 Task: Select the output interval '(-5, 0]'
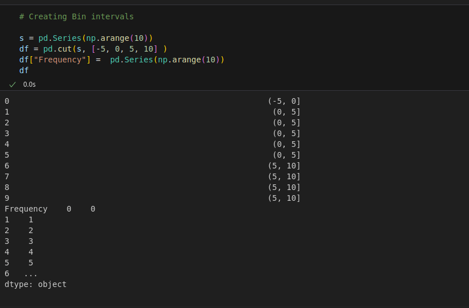[284, 101]
